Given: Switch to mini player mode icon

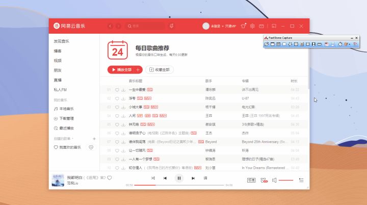Looking at the screenshot, I should click(274, 26).
